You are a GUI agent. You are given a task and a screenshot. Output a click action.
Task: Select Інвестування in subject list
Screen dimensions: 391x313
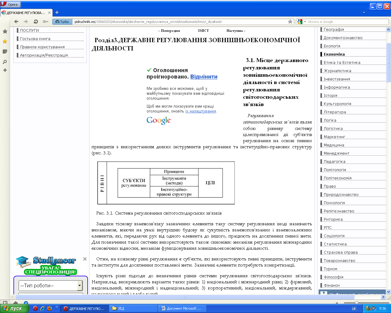tap(337, 79)
